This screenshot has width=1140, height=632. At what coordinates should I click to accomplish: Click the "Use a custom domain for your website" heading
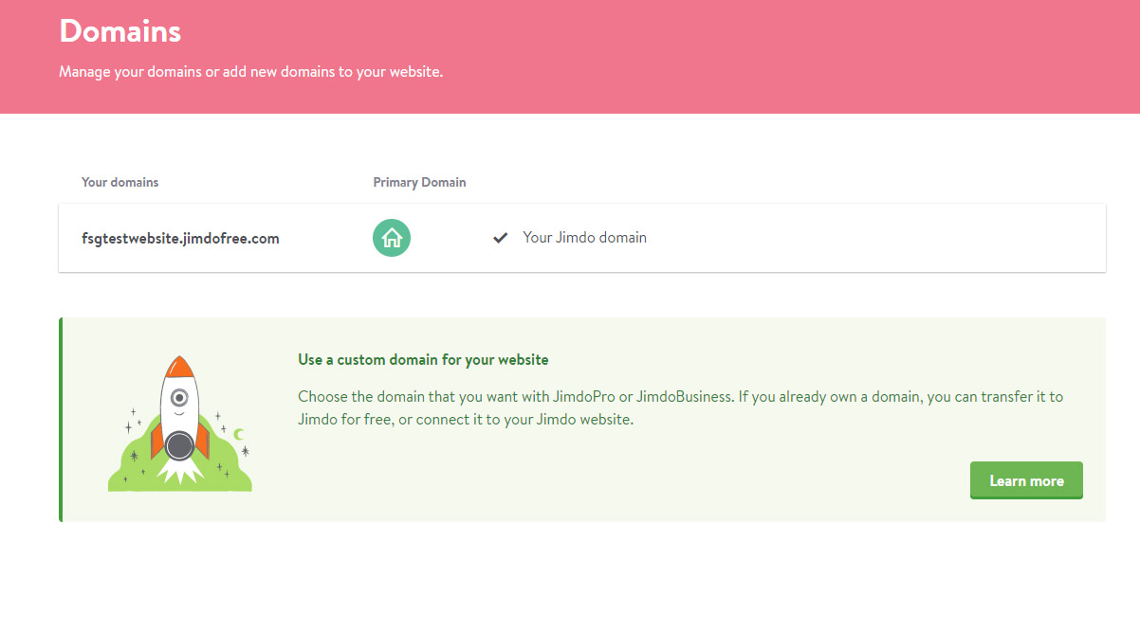(x=423, y=360)
